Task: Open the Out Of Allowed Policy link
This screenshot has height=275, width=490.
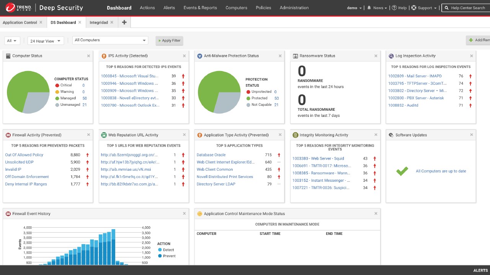Action: tap(24, 155)
